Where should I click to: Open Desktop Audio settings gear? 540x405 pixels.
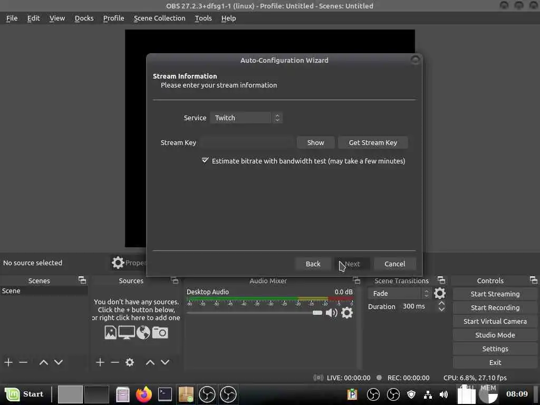[347, 313]
